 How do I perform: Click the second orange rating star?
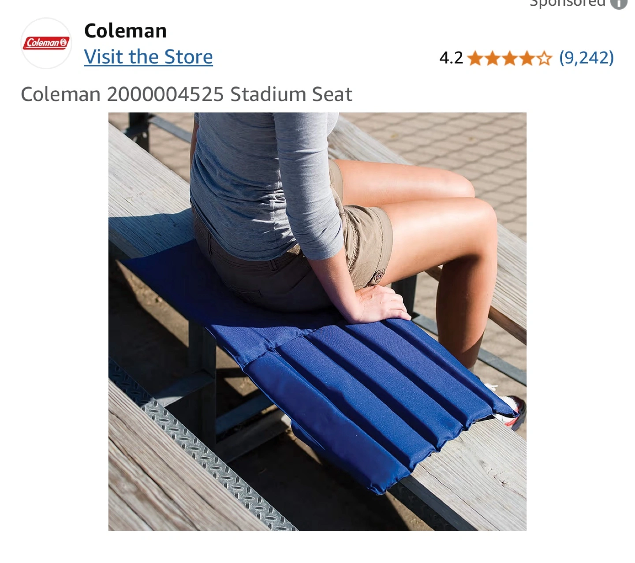coord(492,58)
